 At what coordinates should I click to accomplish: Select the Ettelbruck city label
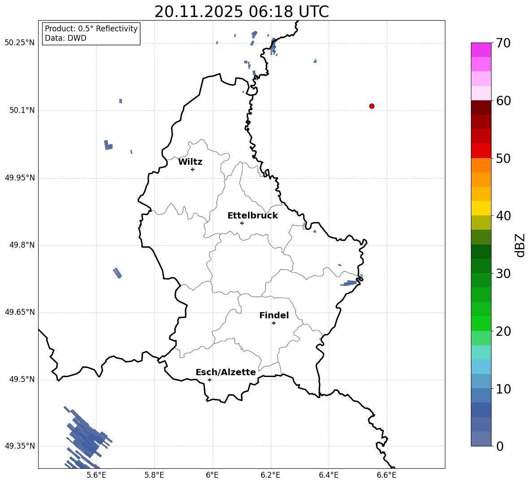(252, 216)
